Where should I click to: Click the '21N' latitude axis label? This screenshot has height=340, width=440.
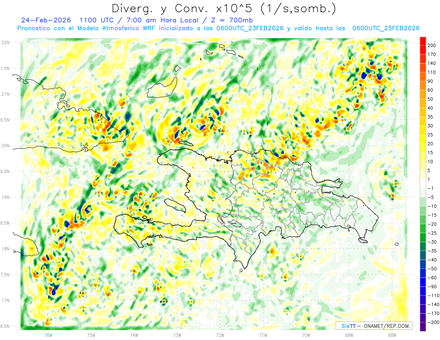(5, 94)
